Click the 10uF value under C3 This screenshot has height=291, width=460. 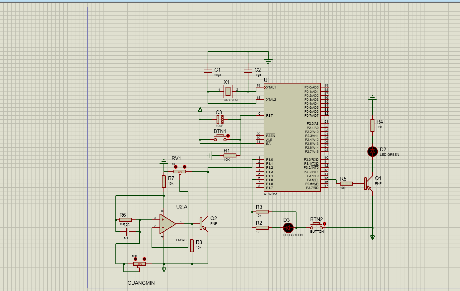tap(220, 126)
